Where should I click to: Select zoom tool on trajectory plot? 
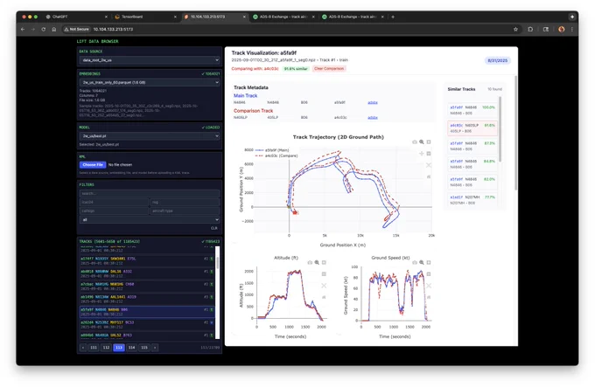422,142
